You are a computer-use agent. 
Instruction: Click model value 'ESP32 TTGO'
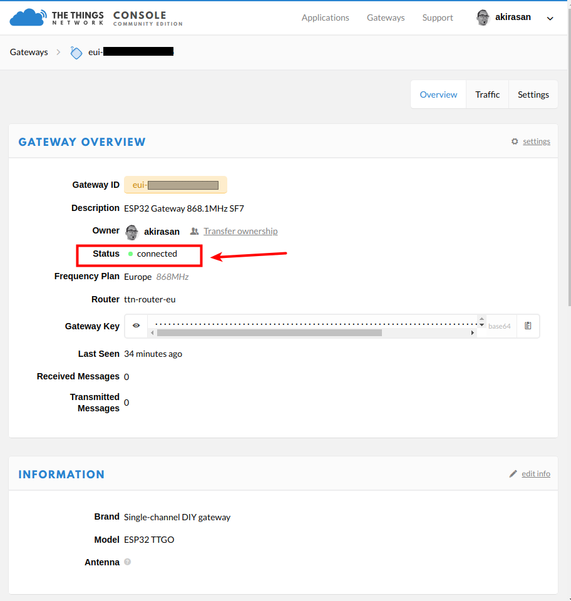[149, 540]
